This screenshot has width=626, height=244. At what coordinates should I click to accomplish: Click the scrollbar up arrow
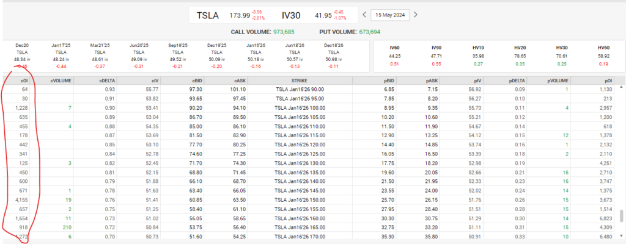point(621,87)
